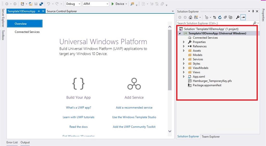Click scrollbar down arrow on overview page
Screen dimensions: 266x146
170,131
